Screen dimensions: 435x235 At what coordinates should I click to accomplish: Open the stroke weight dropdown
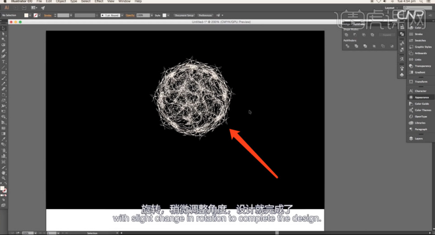pos(71,16)
